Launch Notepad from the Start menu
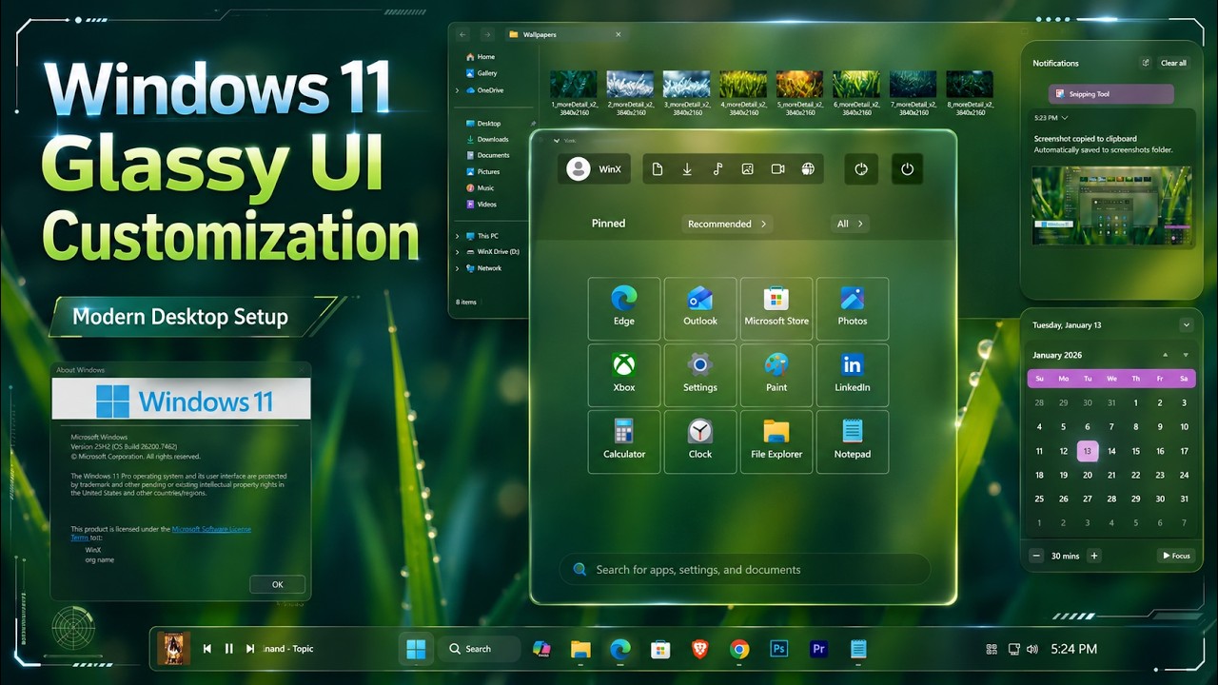The height and width of the screenshot is (685, 1218). [853, 441]
